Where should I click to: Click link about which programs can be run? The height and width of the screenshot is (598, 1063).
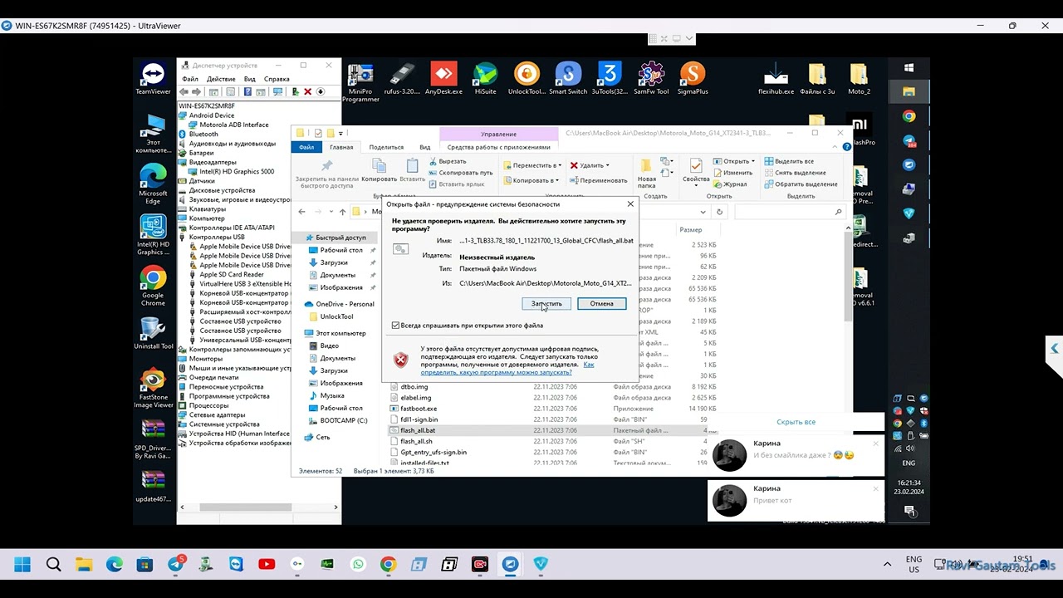coord(507,368)
